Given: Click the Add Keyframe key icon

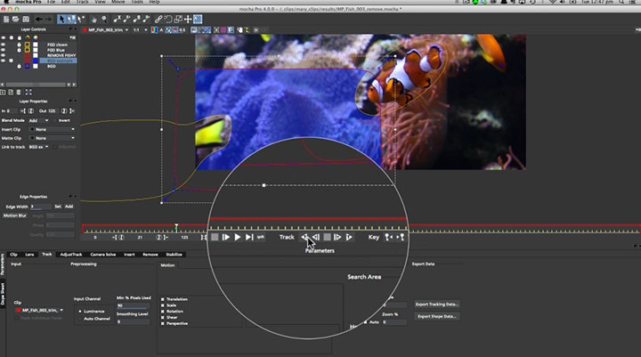Looking at the screenshot, I should pyautogui.click(x=388, y=237).
